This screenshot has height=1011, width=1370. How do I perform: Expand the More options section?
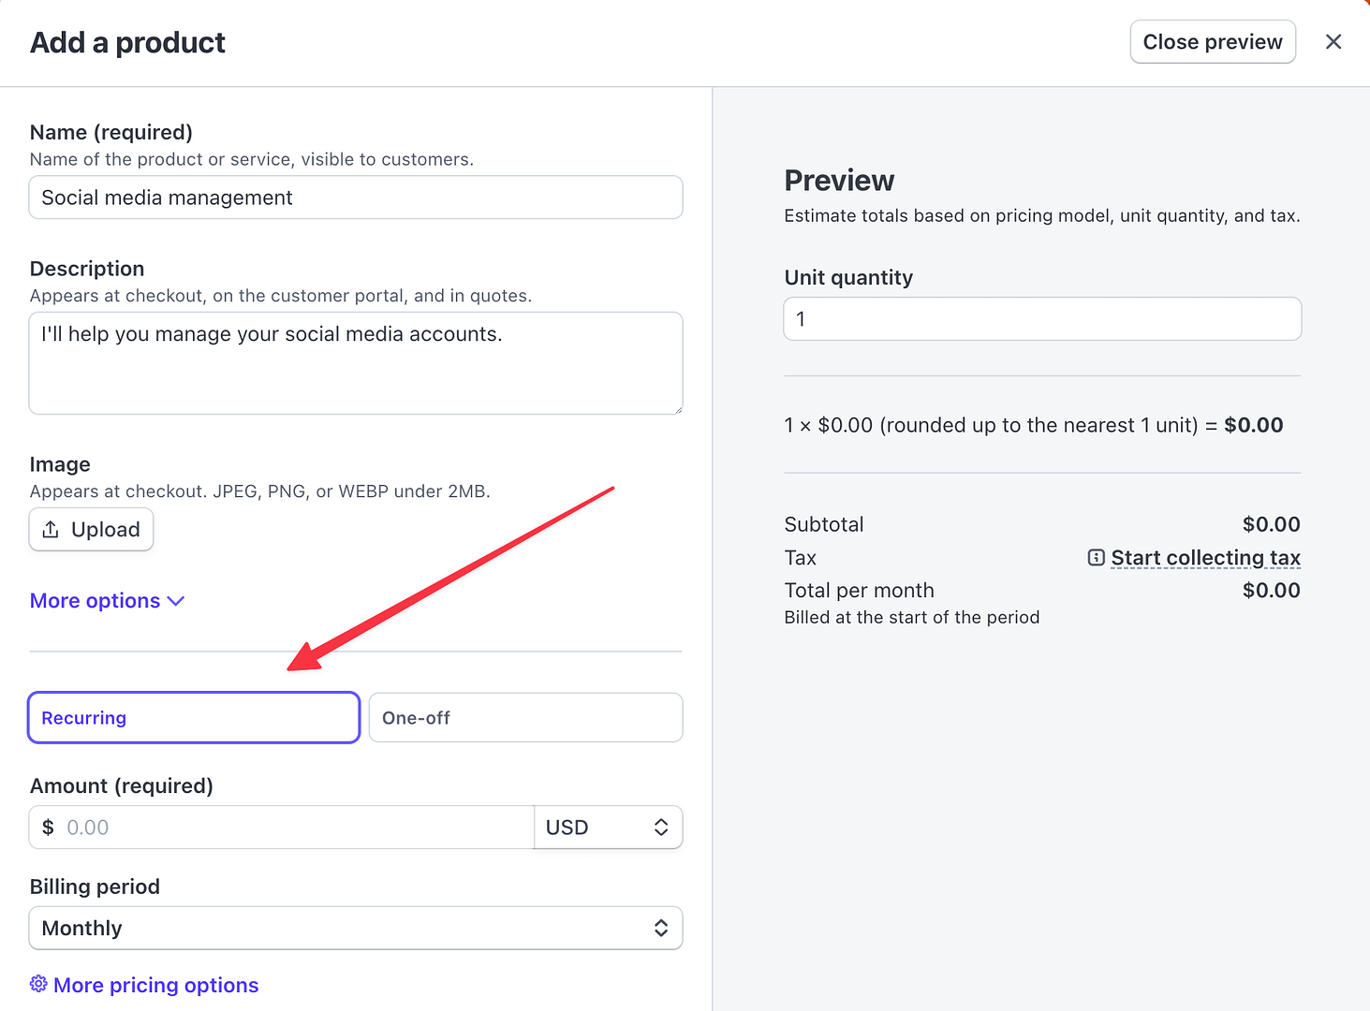[x=95, y=600]
